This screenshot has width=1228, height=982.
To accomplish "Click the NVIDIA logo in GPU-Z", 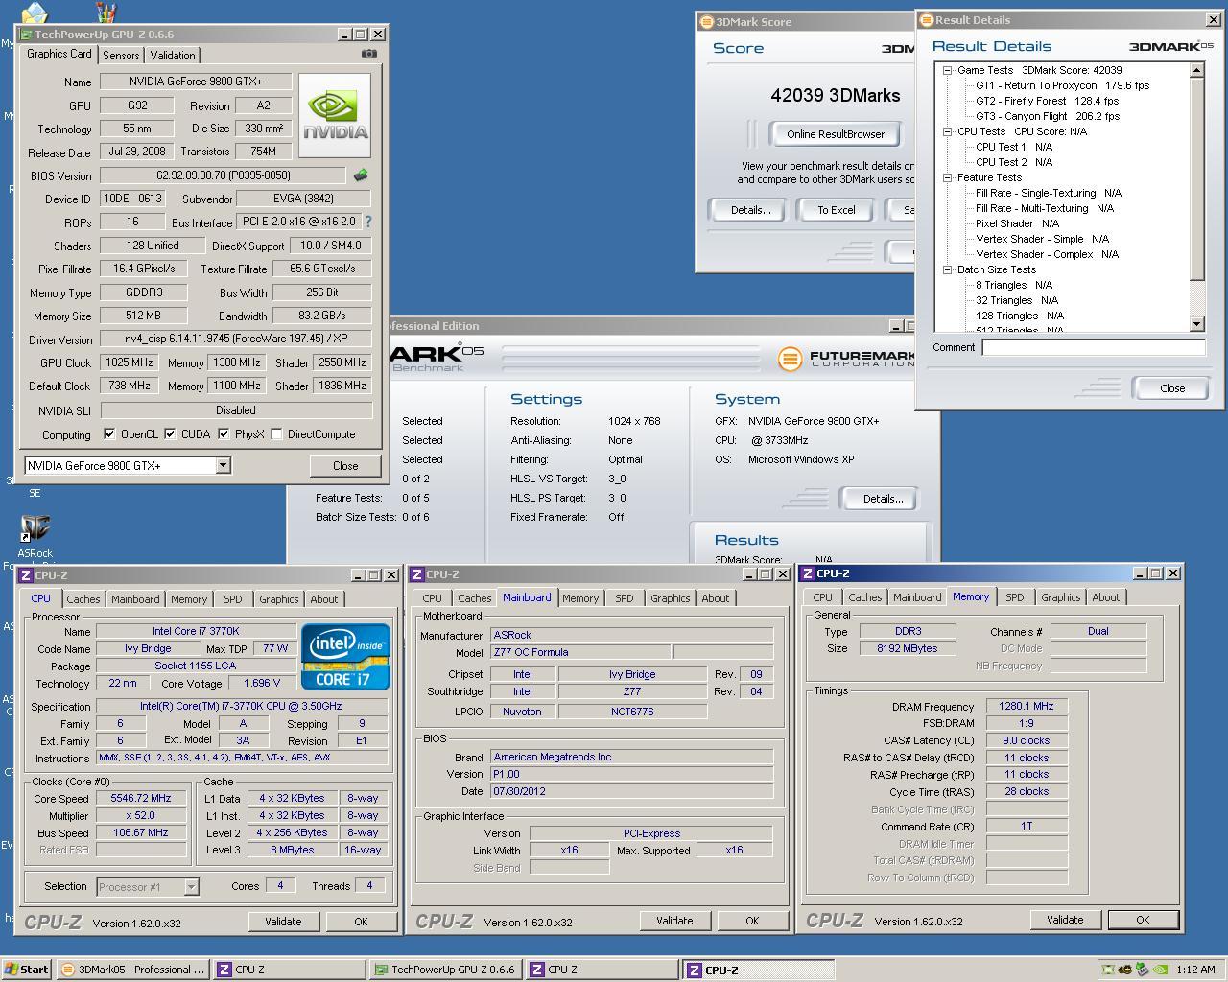I will pyautogui.click(x=335, y=116).
